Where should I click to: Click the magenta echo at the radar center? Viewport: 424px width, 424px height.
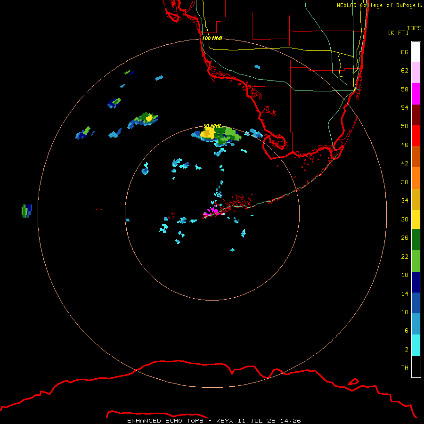(x=212, y=212)
